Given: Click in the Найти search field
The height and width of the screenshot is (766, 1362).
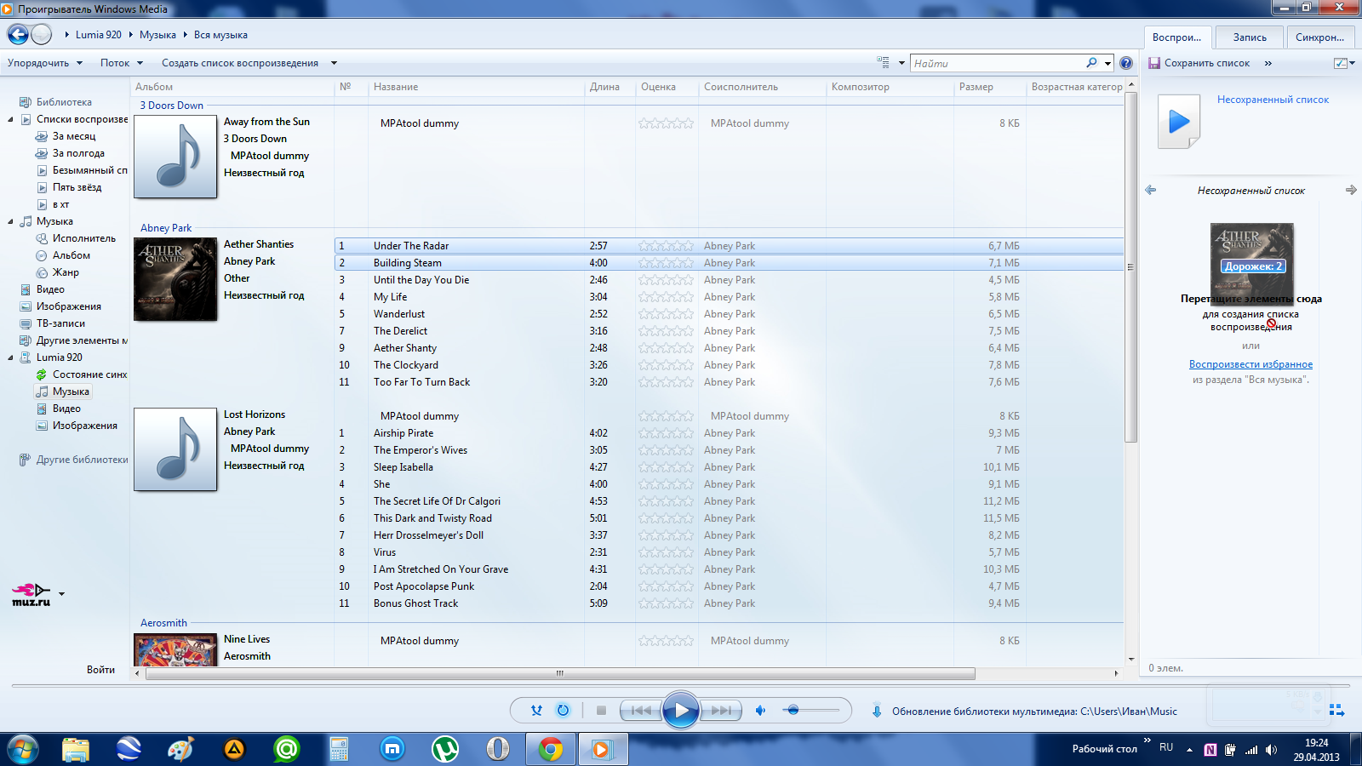Looking at the screenshot, I should pos(996,63).
